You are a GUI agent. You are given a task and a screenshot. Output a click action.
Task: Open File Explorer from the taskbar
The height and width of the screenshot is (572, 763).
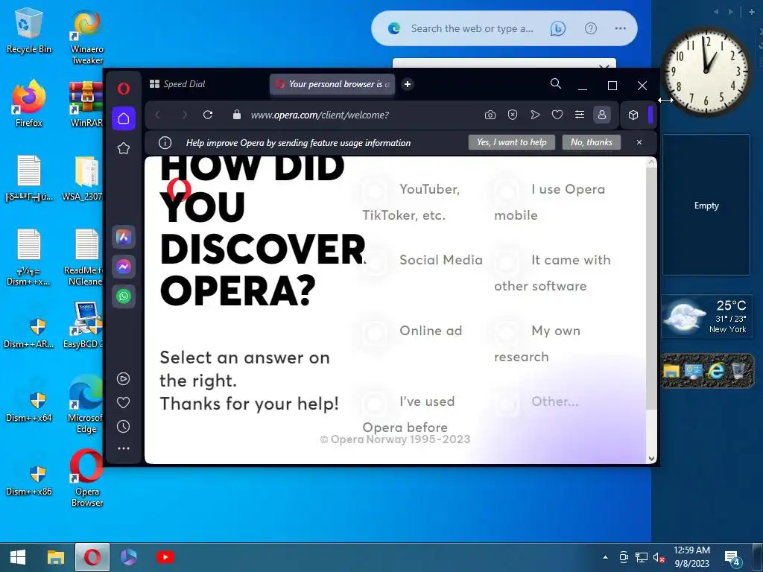coord(55,557)
